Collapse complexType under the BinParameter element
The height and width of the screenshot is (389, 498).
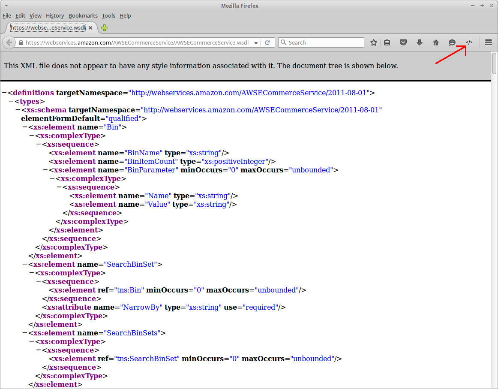click(x=52, y=178)
